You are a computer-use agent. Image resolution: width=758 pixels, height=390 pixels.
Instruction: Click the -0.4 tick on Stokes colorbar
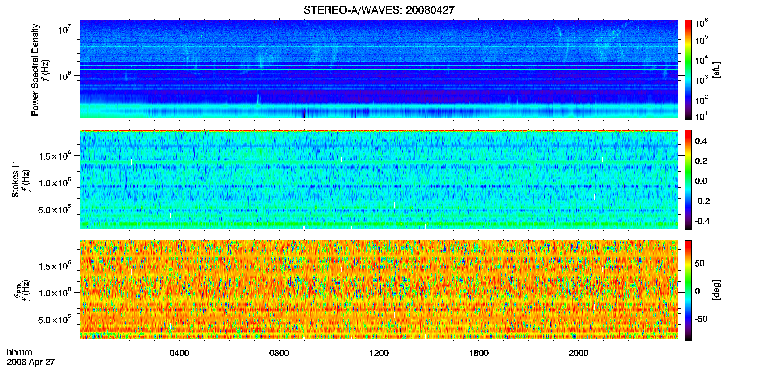point(702,221)
